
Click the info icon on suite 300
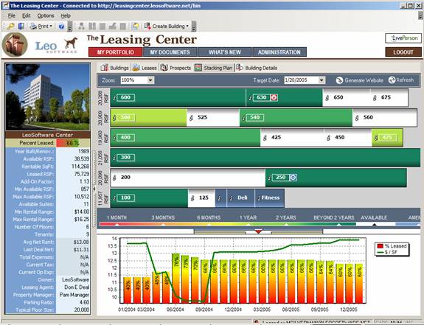click(114, 158)
